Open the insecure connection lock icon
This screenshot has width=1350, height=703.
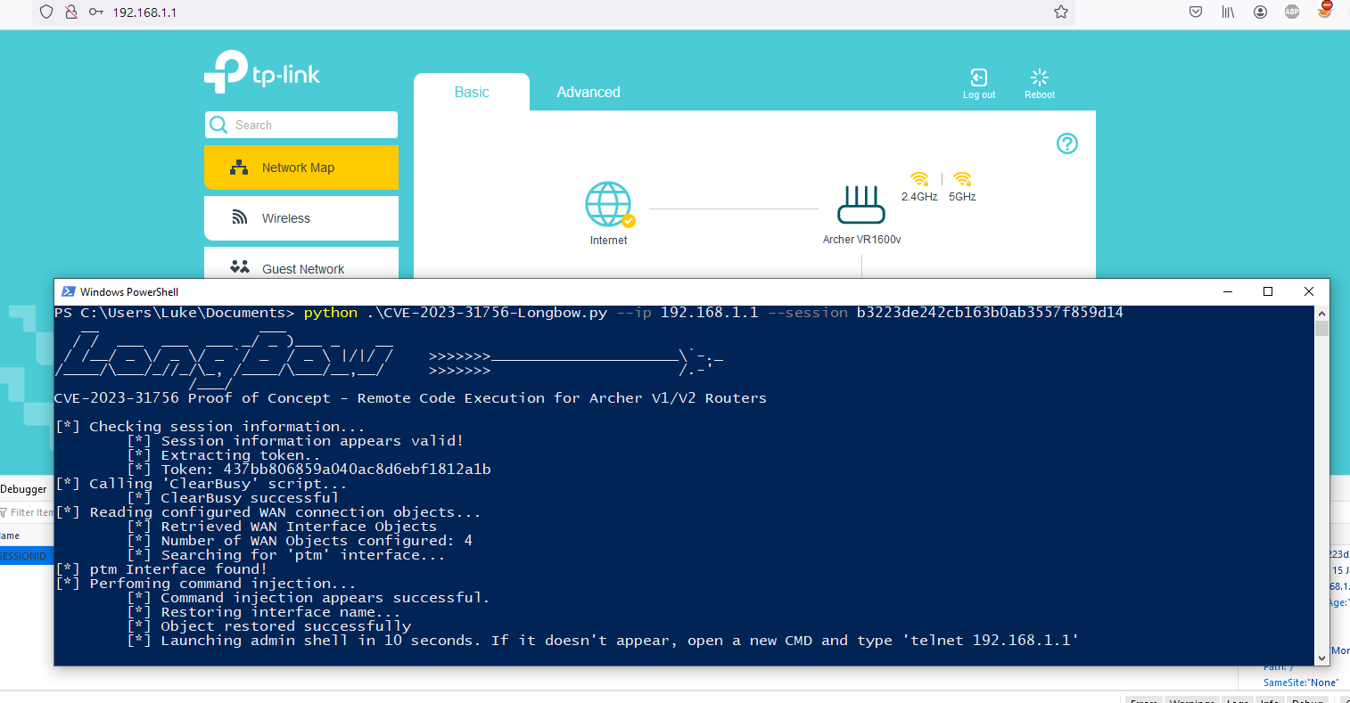(x=71, y=12)
